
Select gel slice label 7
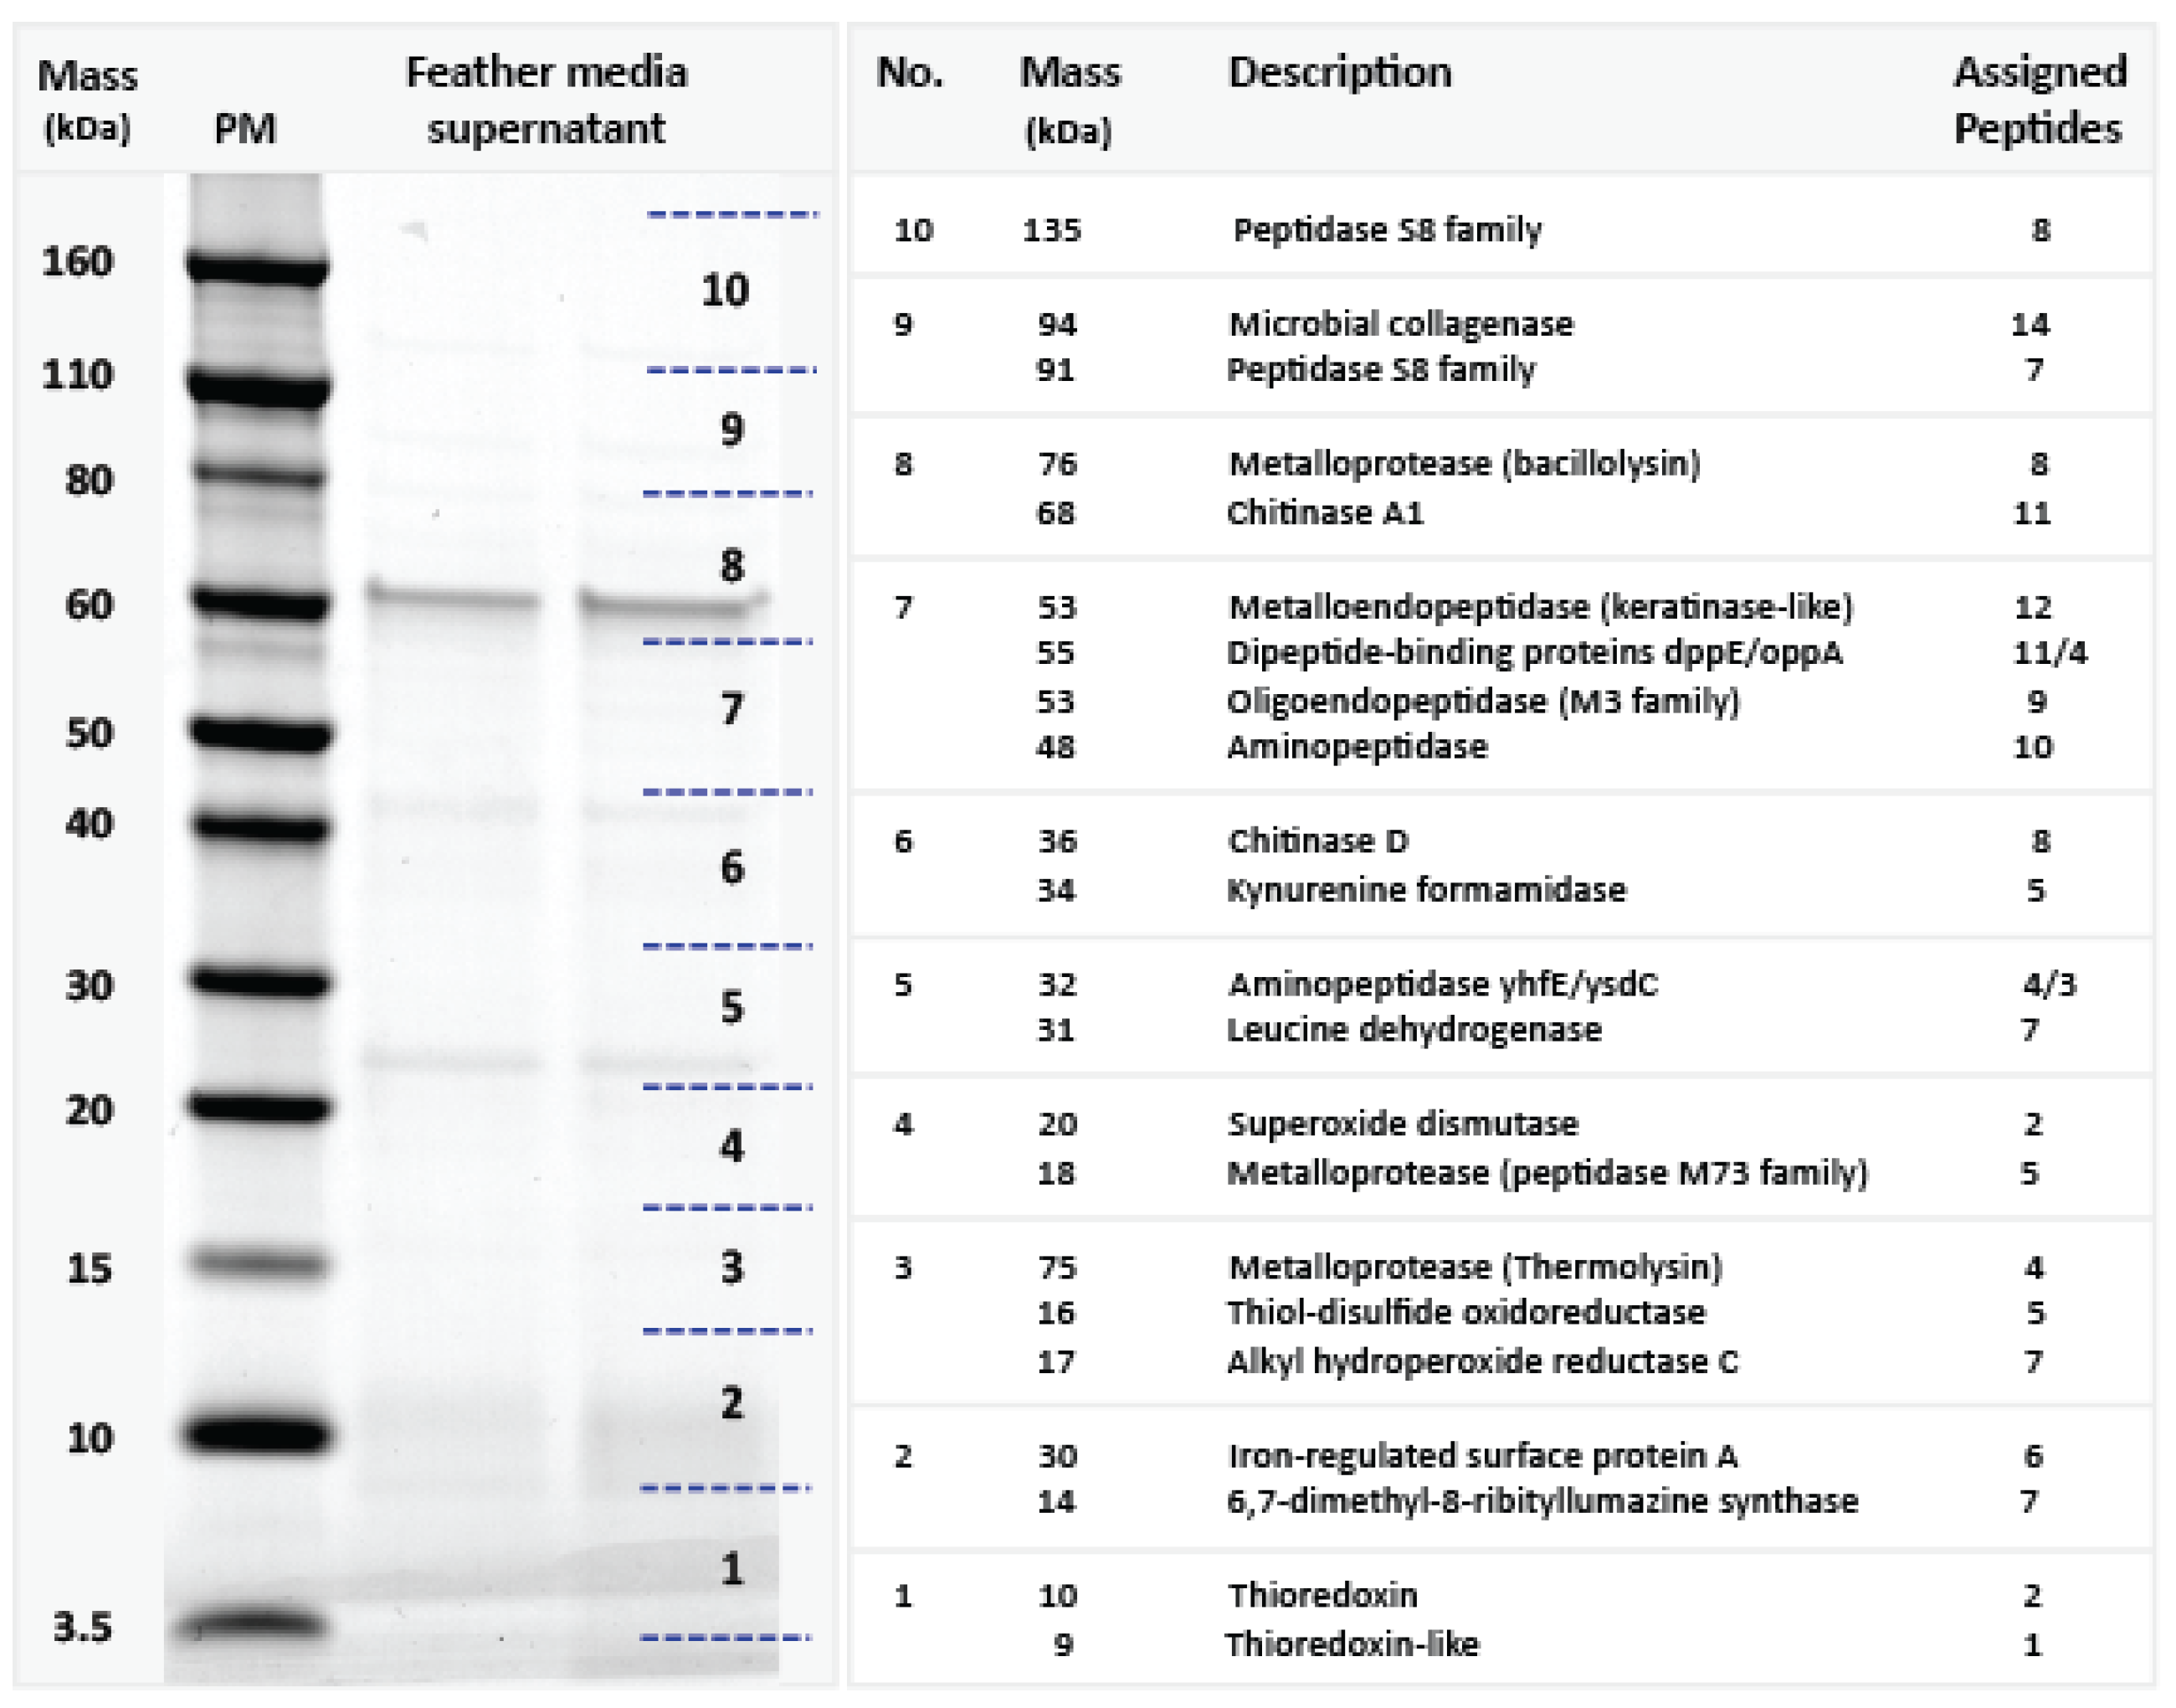731,709
